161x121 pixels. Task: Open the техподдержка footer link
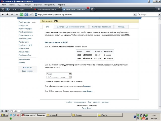(x=80, y=102)
